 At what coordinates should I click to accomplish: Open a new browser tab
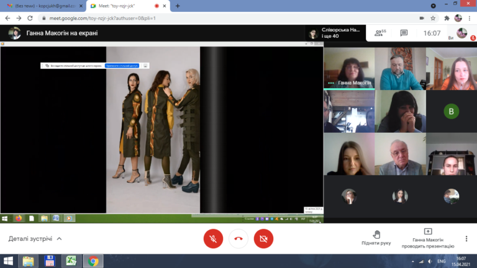(x=178, y=6)
